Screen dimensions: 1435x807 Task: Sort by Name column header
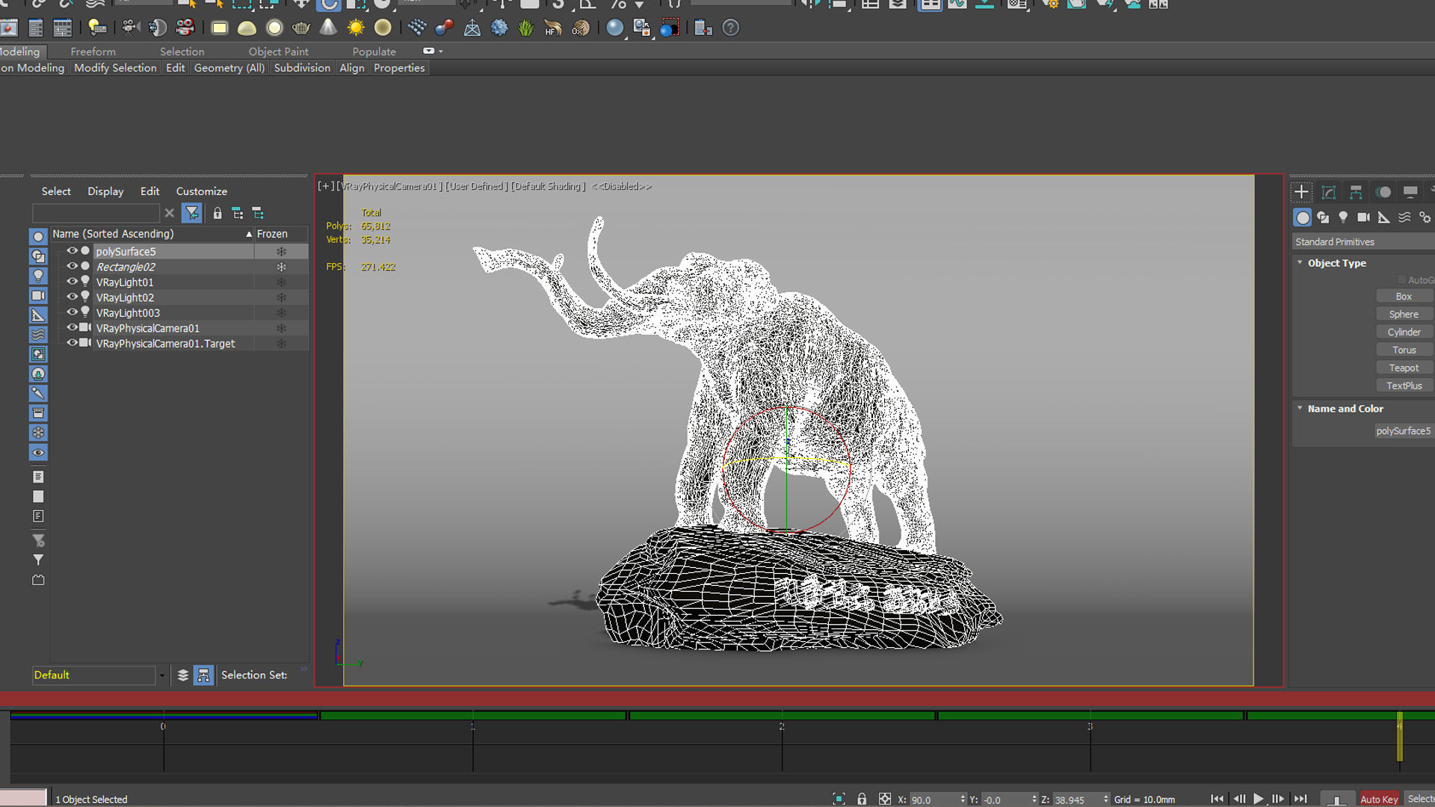point(152,234)
